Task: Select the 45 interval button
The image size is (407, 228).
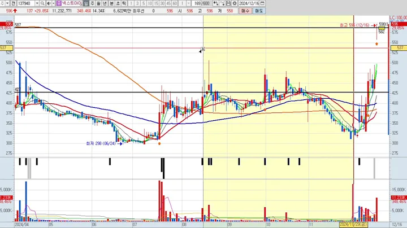Action: (168, 3)
